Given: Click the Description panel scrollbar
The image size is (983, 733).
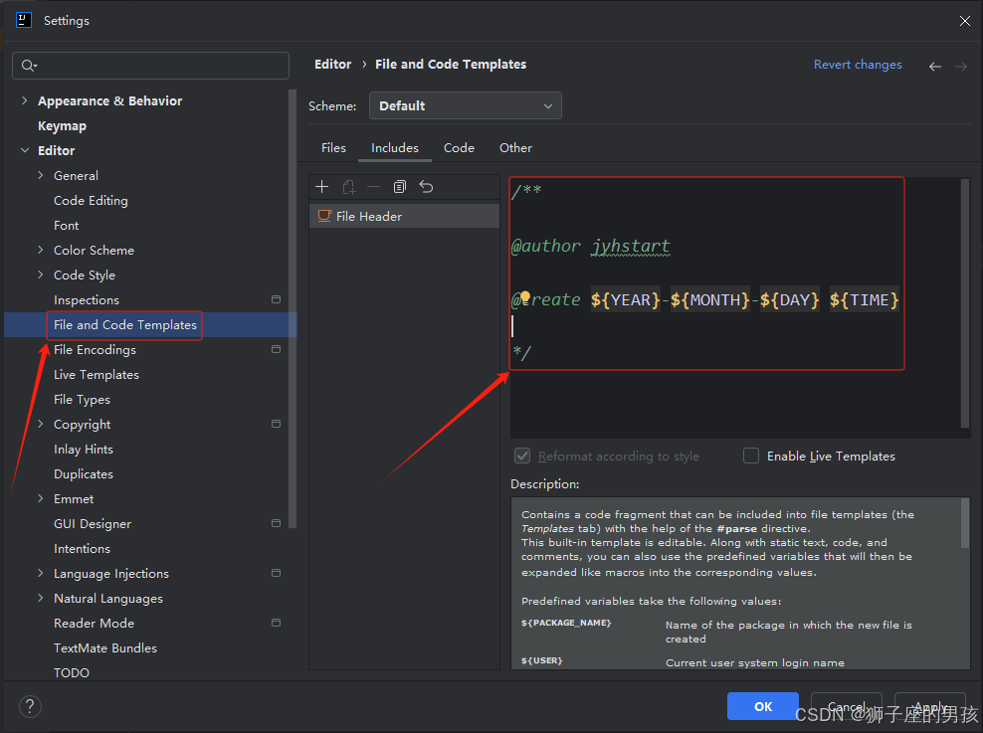Looking at the screenshot, I should pos(965,524).
